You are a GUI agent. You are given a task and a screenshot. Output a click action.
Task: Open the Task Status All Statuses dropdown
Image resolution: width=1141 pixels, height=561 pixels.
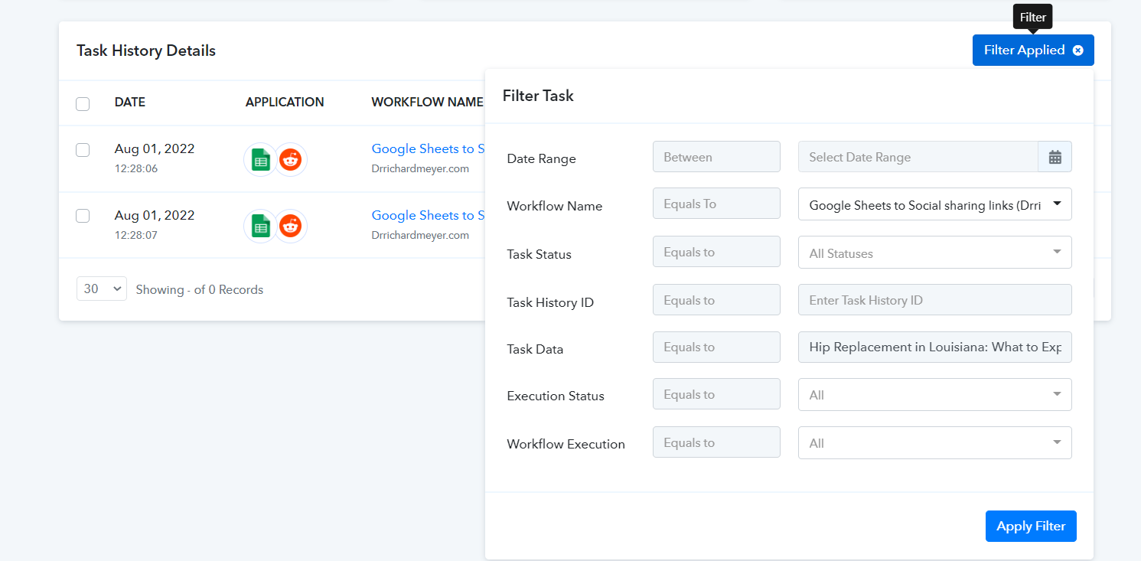coord(935,253)
